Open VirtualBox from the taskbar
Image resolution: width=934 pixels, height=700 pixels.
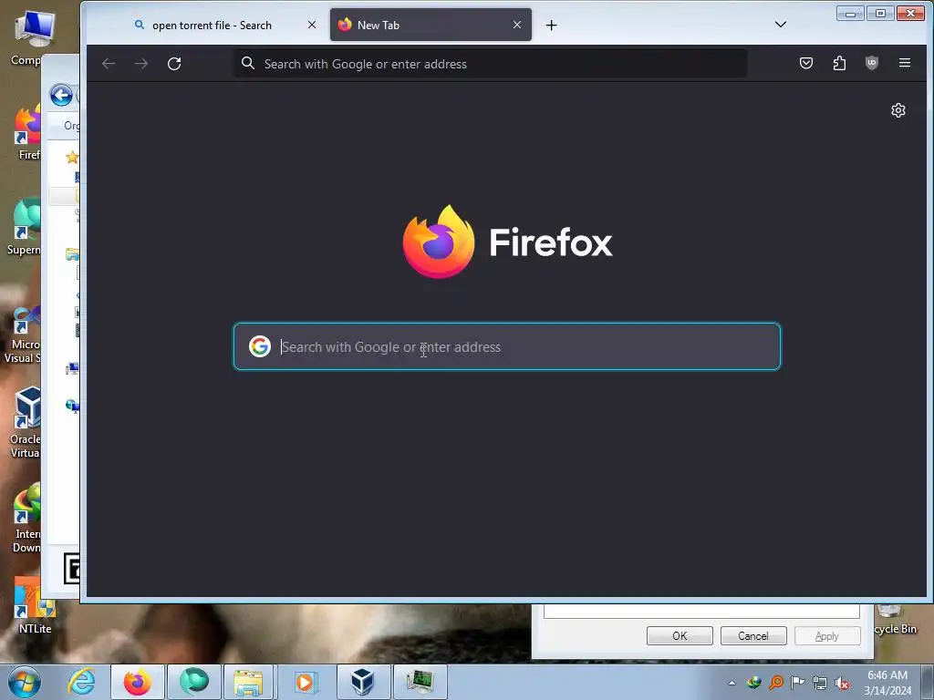[x=363, y=682]
